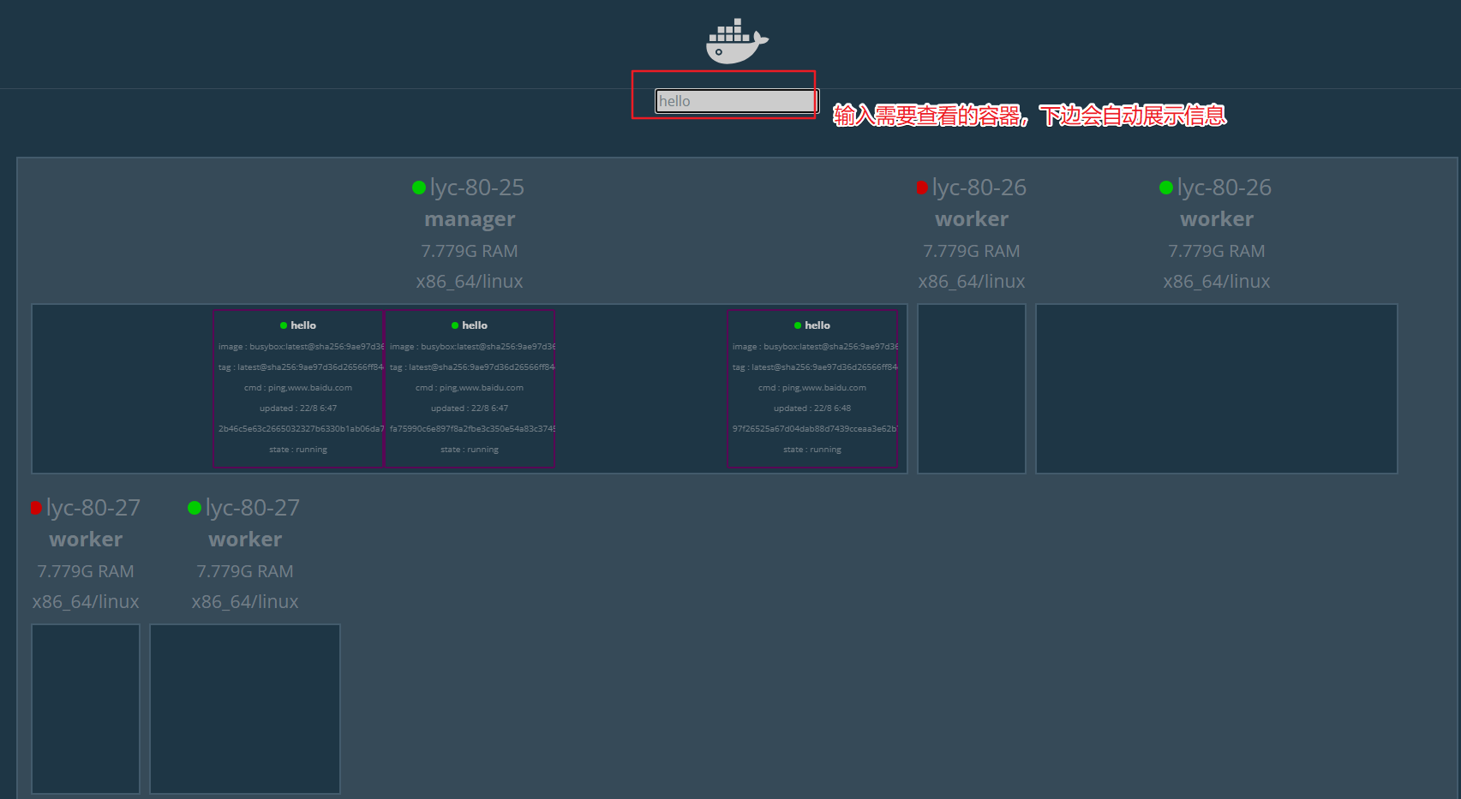
Task: Click running dot on hello task fa75990c6e
Action: pos(455,325)
